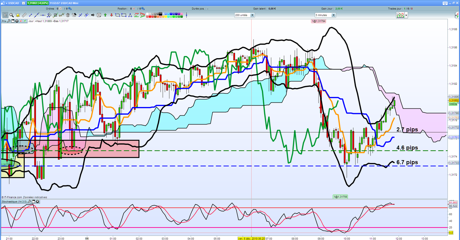The width and height of the screenshot is (460, 240).
Task: Click the Stochastique (14,3,5) label
Action: click(x=14, y=201)
